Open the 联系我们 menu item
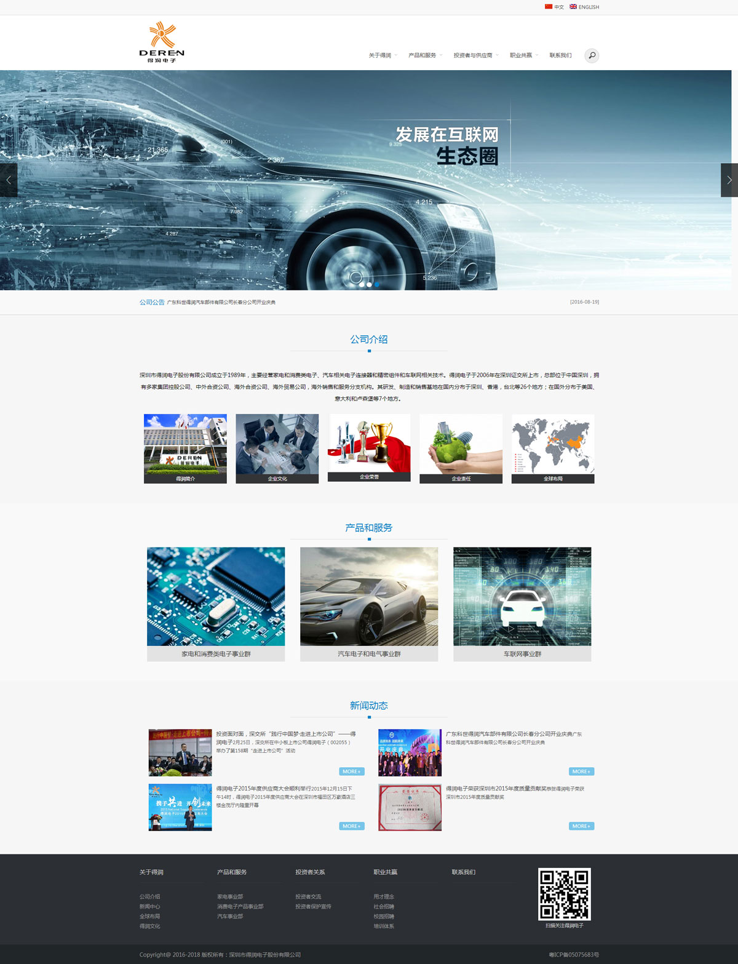738x964 pixels. click(560, 55)
